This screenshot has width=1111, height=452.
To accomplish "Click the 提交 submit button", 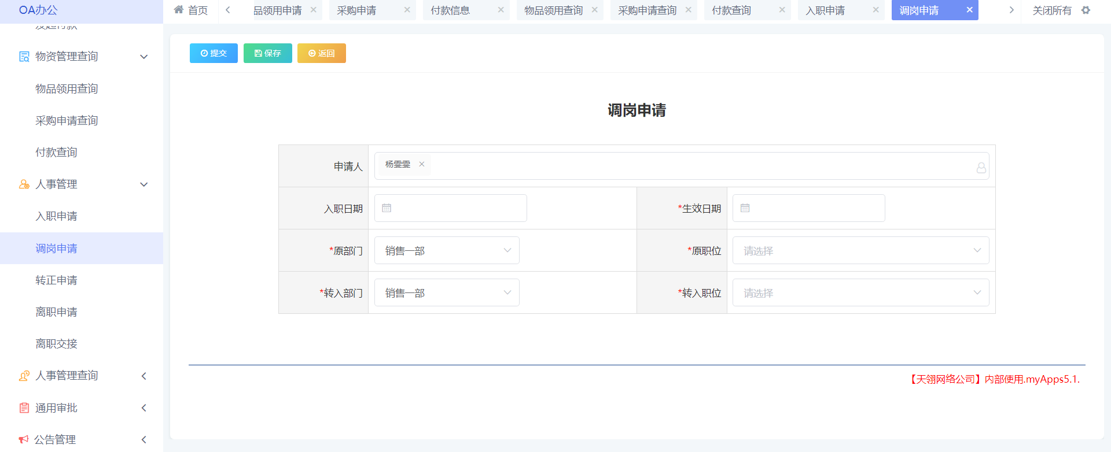I will coord(214,53).
